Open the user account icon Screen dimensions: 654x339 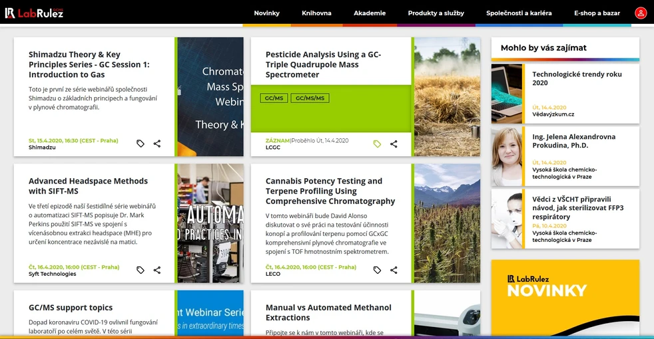pos(641,13)
